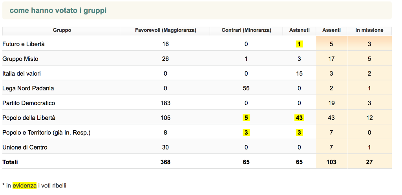
Task: Click the highlighted word 'evidenza' in footnote
Action: [25, 186]
